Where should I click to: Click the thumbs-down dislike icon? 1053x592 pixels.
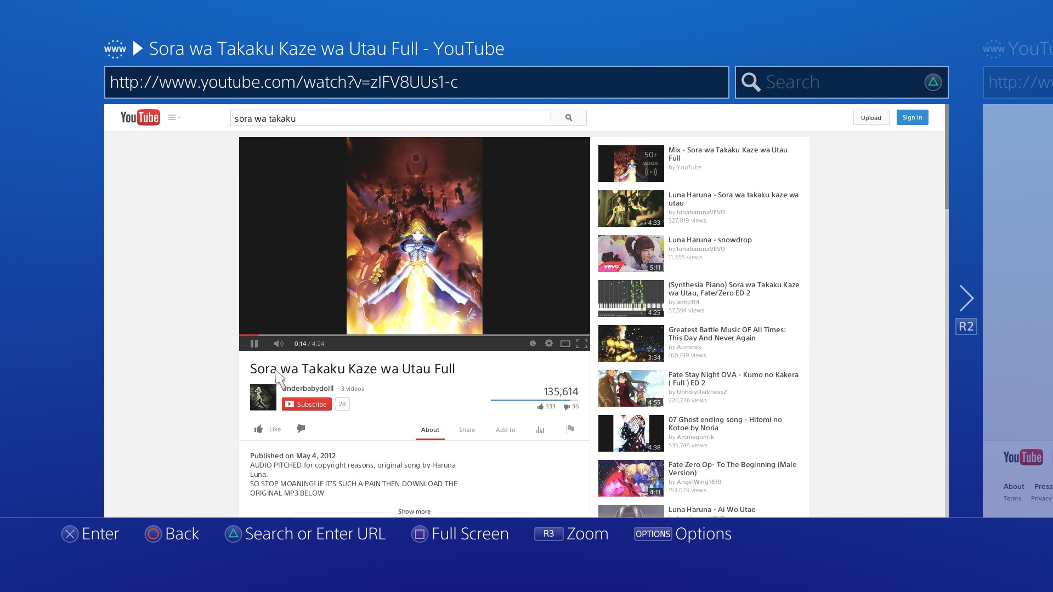tap(301, 429)
